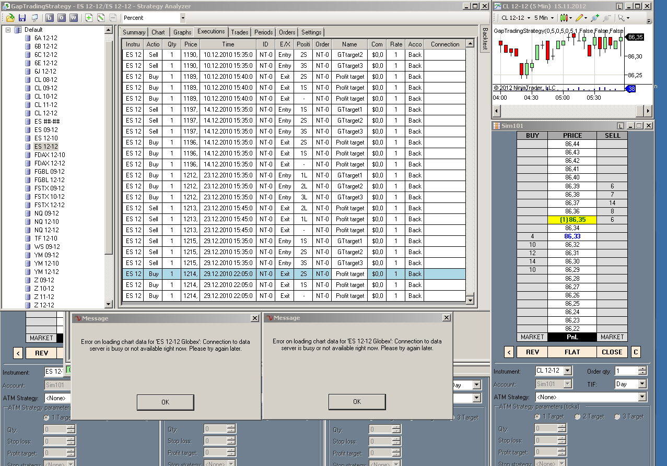Click the 'b' backtest toolbar button
The width and height of the screenshot is (667, 466).
pyautogui.click(x=50, y=18)
